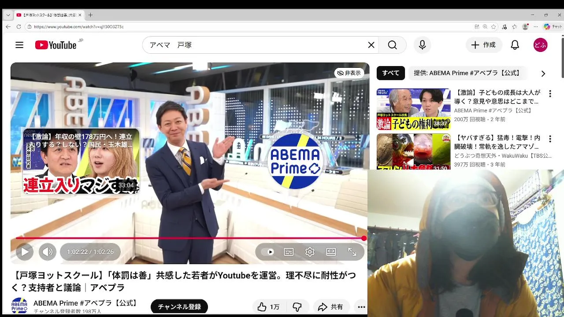Click the 戸塚ヨットスクール video title heading

click(x=184, y=281)
